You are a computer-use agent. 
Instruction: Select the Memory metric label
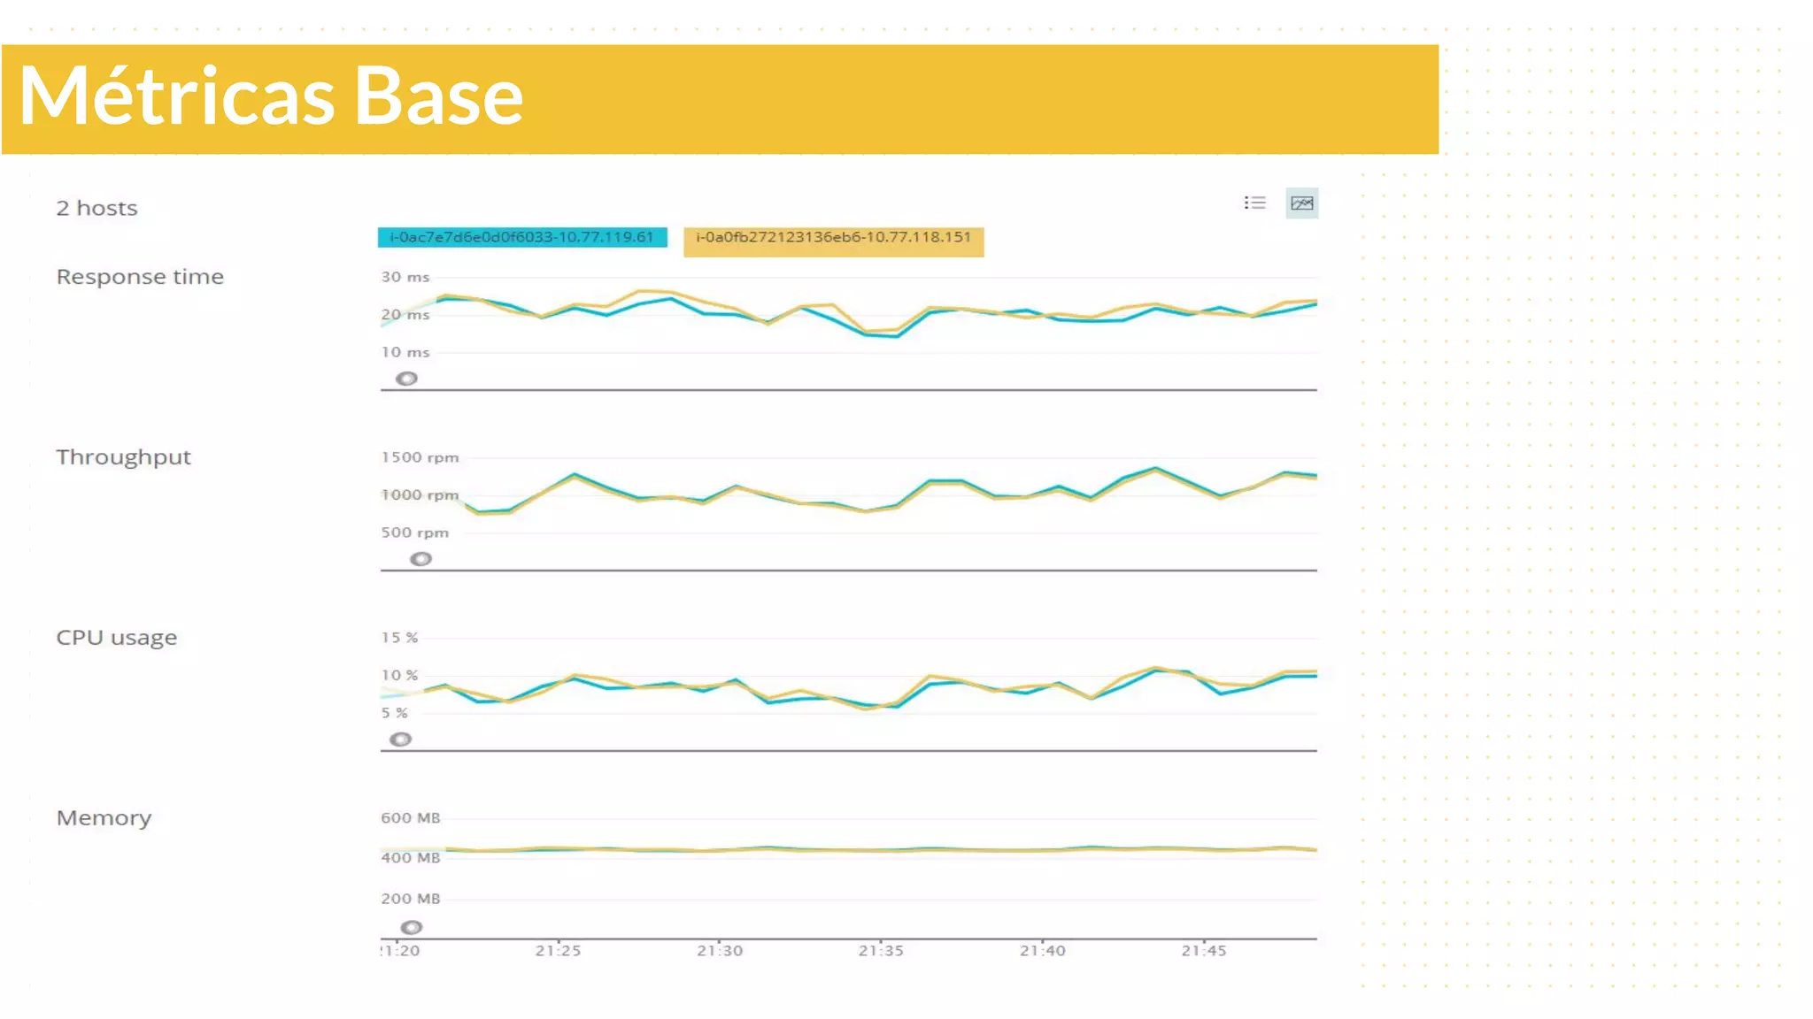tap(104, 818)
